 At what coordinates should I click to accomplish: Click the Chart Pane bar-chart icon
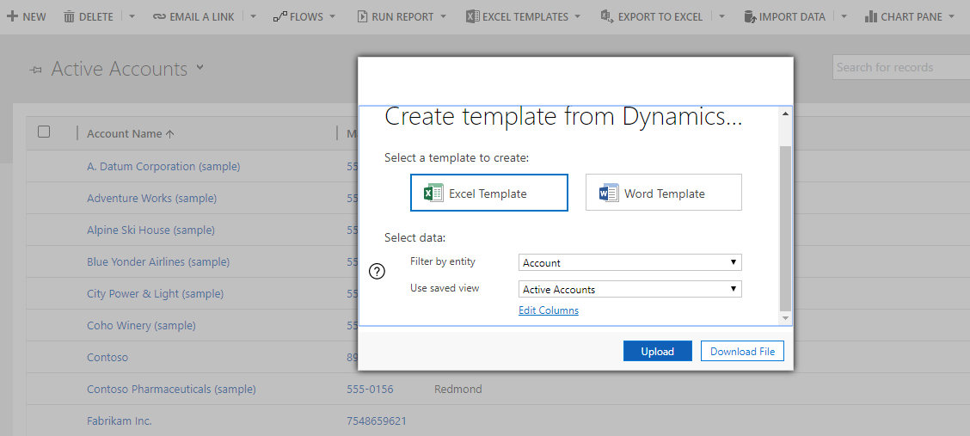tap(870, 16)
